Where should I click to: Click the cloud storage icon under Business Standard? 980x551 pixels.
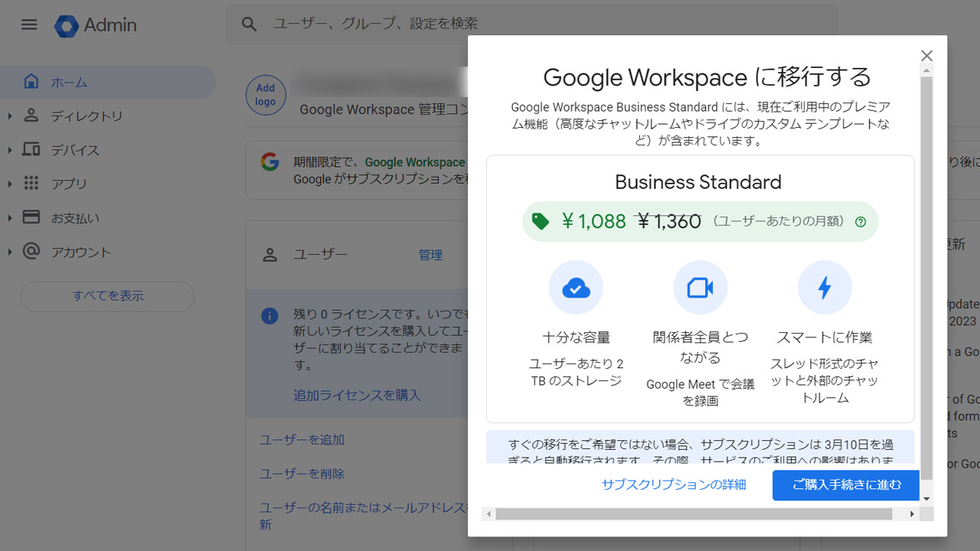coord(576,287)
